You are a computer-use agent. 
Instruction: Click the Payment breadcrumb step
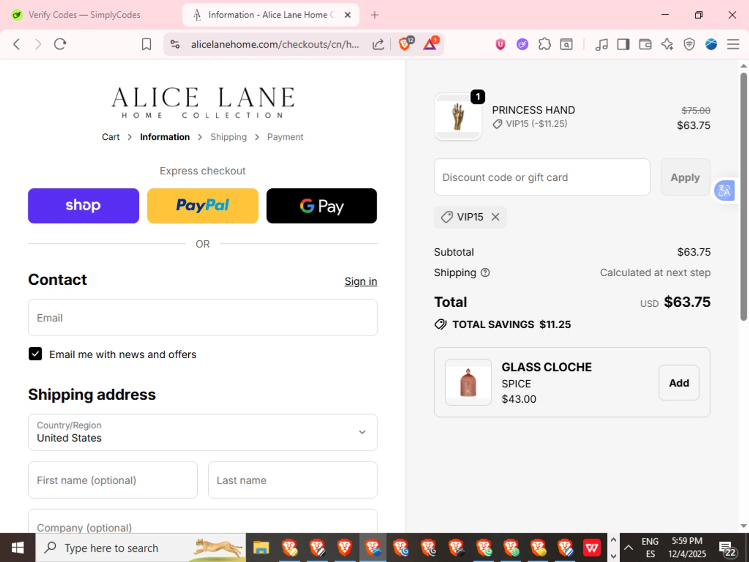click(285, 137)
